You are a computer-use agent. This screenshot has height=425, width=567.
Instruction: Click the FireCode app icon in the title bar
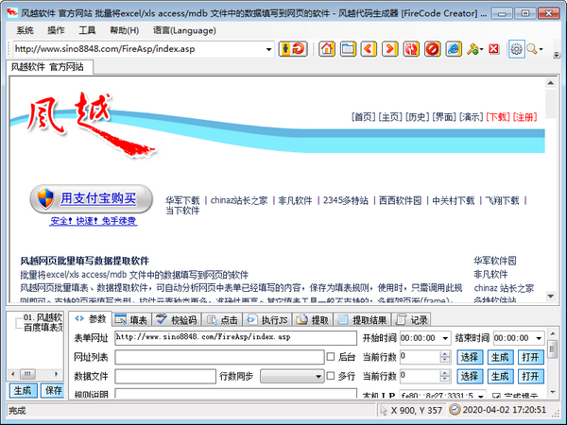coord(12,13)
